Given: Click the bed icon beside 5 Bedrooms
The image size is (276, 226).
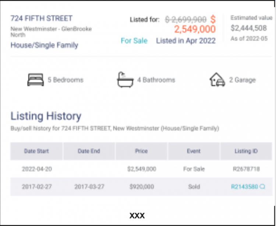Looking at the screenshot, I should [x=35, y=80].
